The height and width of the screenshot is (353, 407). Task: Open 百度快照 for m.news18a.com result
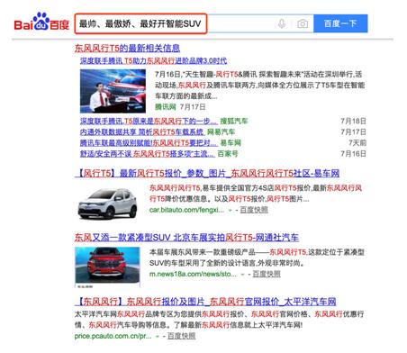tap(267, 274)
